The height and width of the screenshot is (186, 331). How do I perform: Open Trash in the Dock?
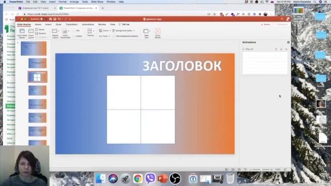[230, 178]
